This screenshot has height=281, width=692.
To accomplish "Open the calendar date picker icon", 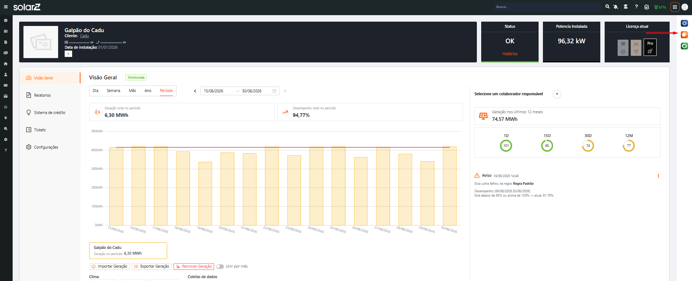I will point(274,91).
